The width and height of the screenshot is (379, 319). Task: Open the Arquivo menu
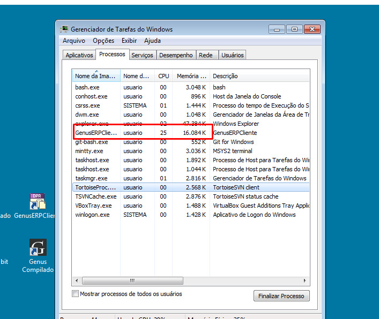(74, 41)
